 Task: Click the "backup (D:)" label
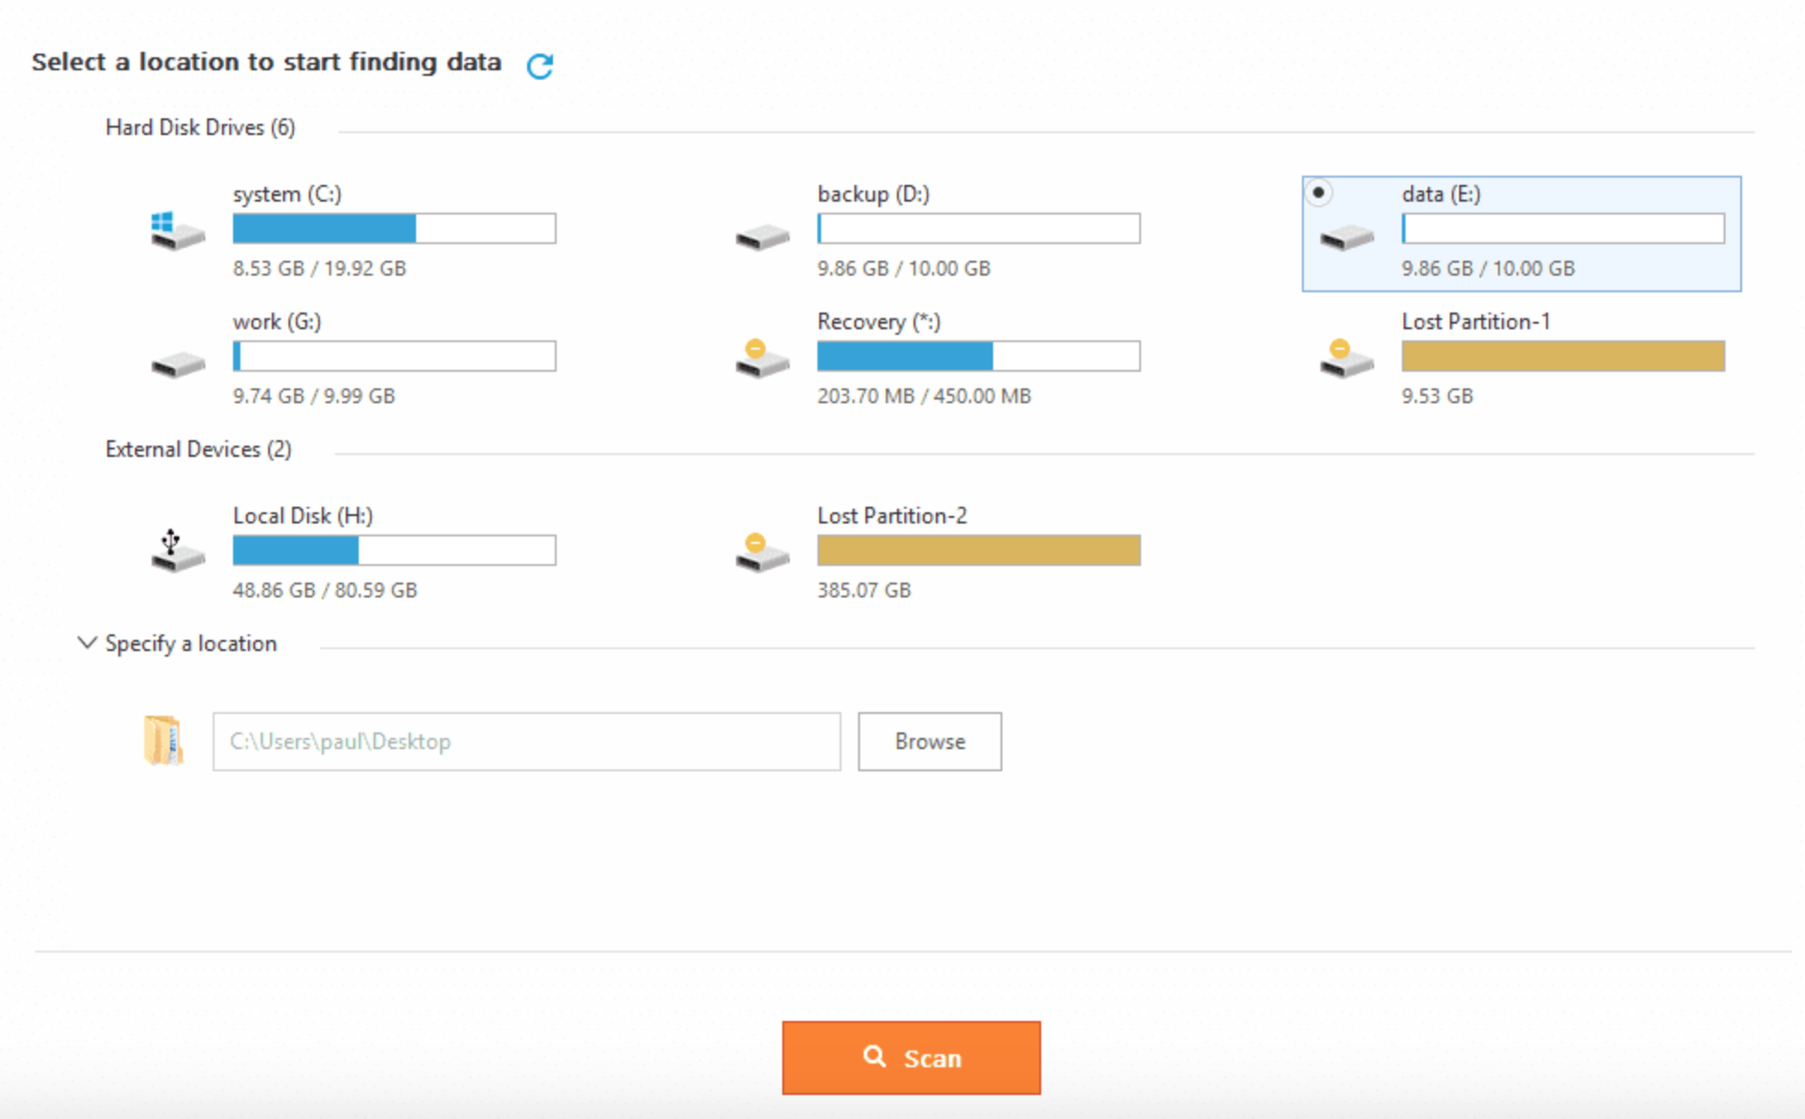[x=873, y=194]
